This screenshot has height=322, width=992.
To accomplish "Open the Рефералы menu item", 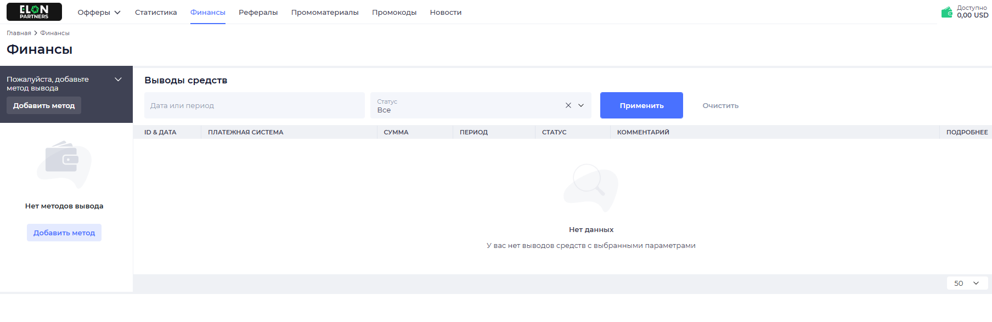I will 258,12.
